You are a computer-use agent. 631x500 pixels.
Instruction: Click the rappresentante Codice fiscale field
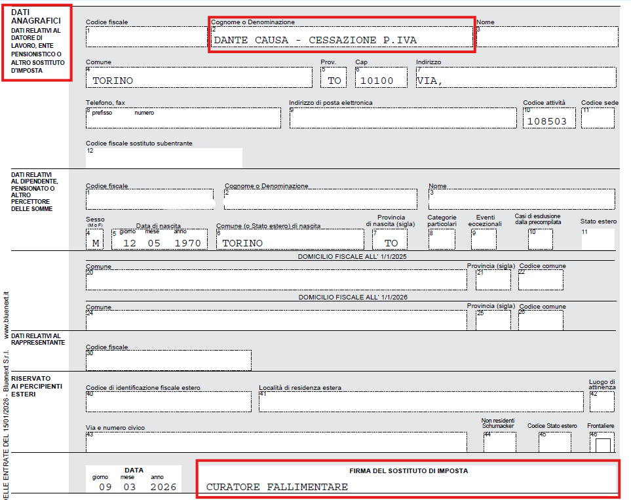tap(168, 360)
